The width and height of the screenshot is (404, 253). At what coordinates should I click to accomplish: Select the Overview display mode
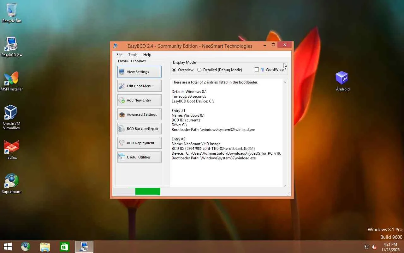(x=183, y=70)
